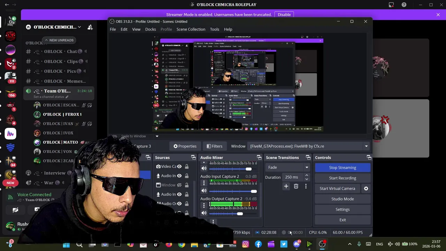Mute Audio Input Capture 2 speaker button
Screen dimensions: 446x251
click(204, 191)
